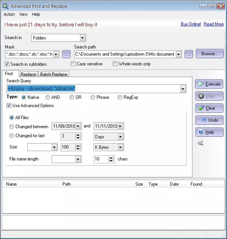Click the magnifier app icon in title bar

coord(5,6)
